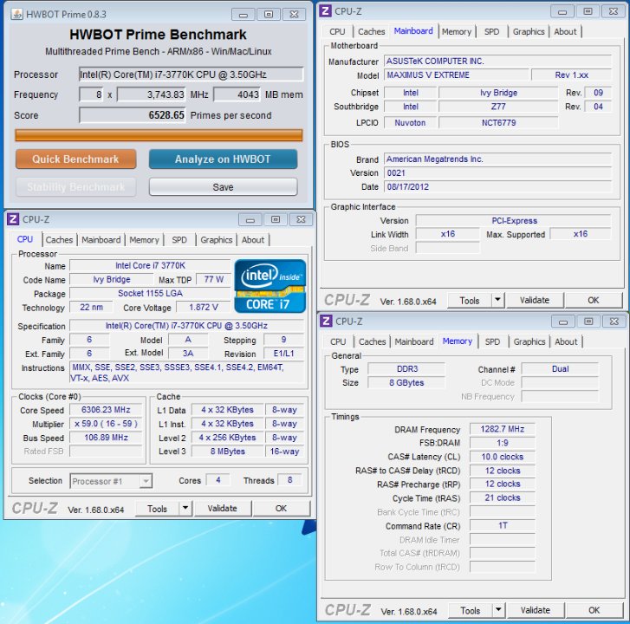Click the Score field showing 6528.65
Screen dimensions: 630x624
click(133, 115)
